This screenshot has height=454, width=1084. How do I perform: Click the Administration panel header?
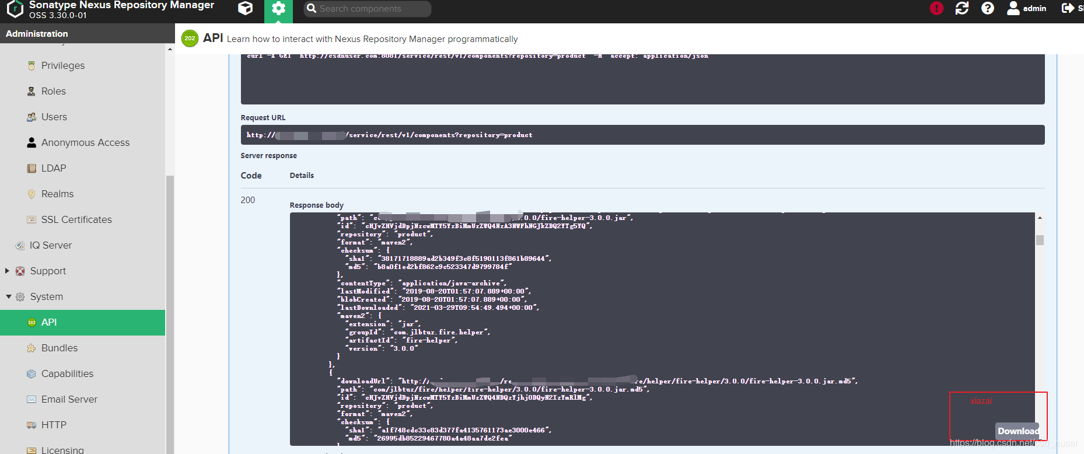(x=88, y=33)
